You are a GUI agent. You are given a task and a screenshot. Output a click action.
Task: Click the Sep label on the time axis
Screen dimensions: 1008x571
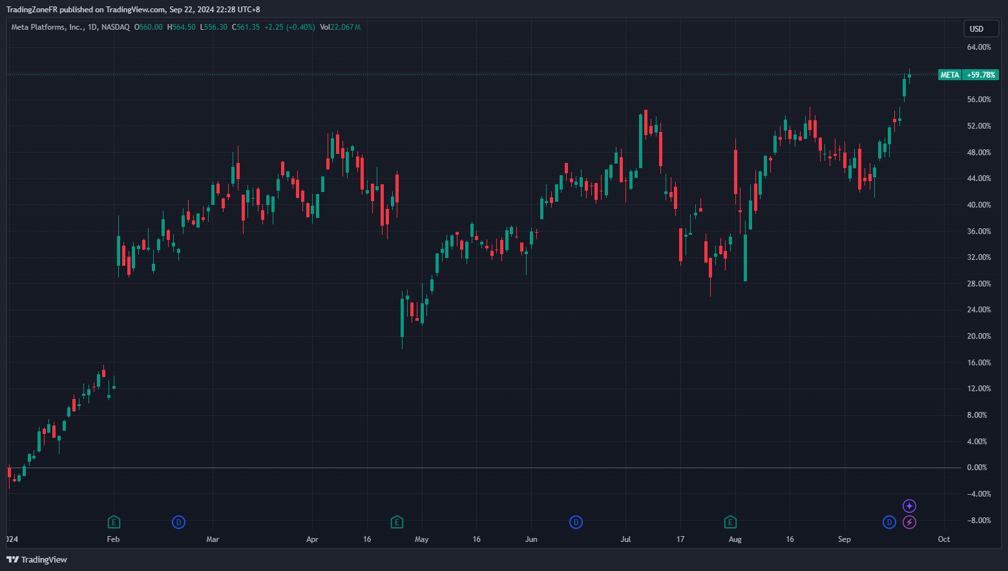[x=845, y=539]
